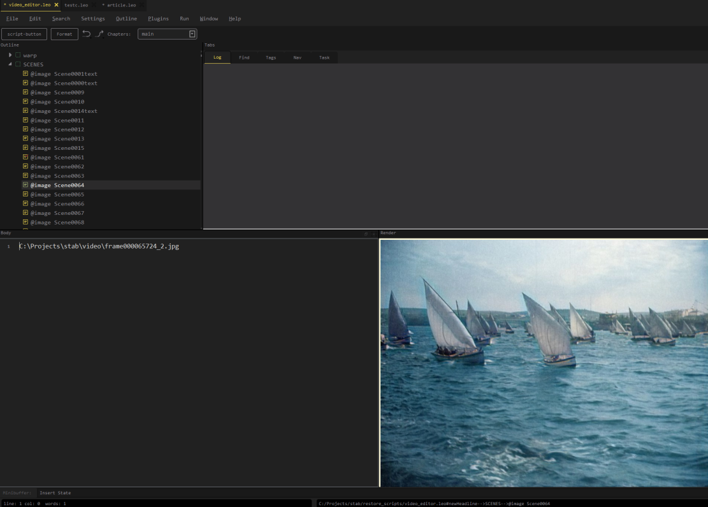Click the rendered sailboat image
This screenshot has height=507, width=708.
coord(544,363)
